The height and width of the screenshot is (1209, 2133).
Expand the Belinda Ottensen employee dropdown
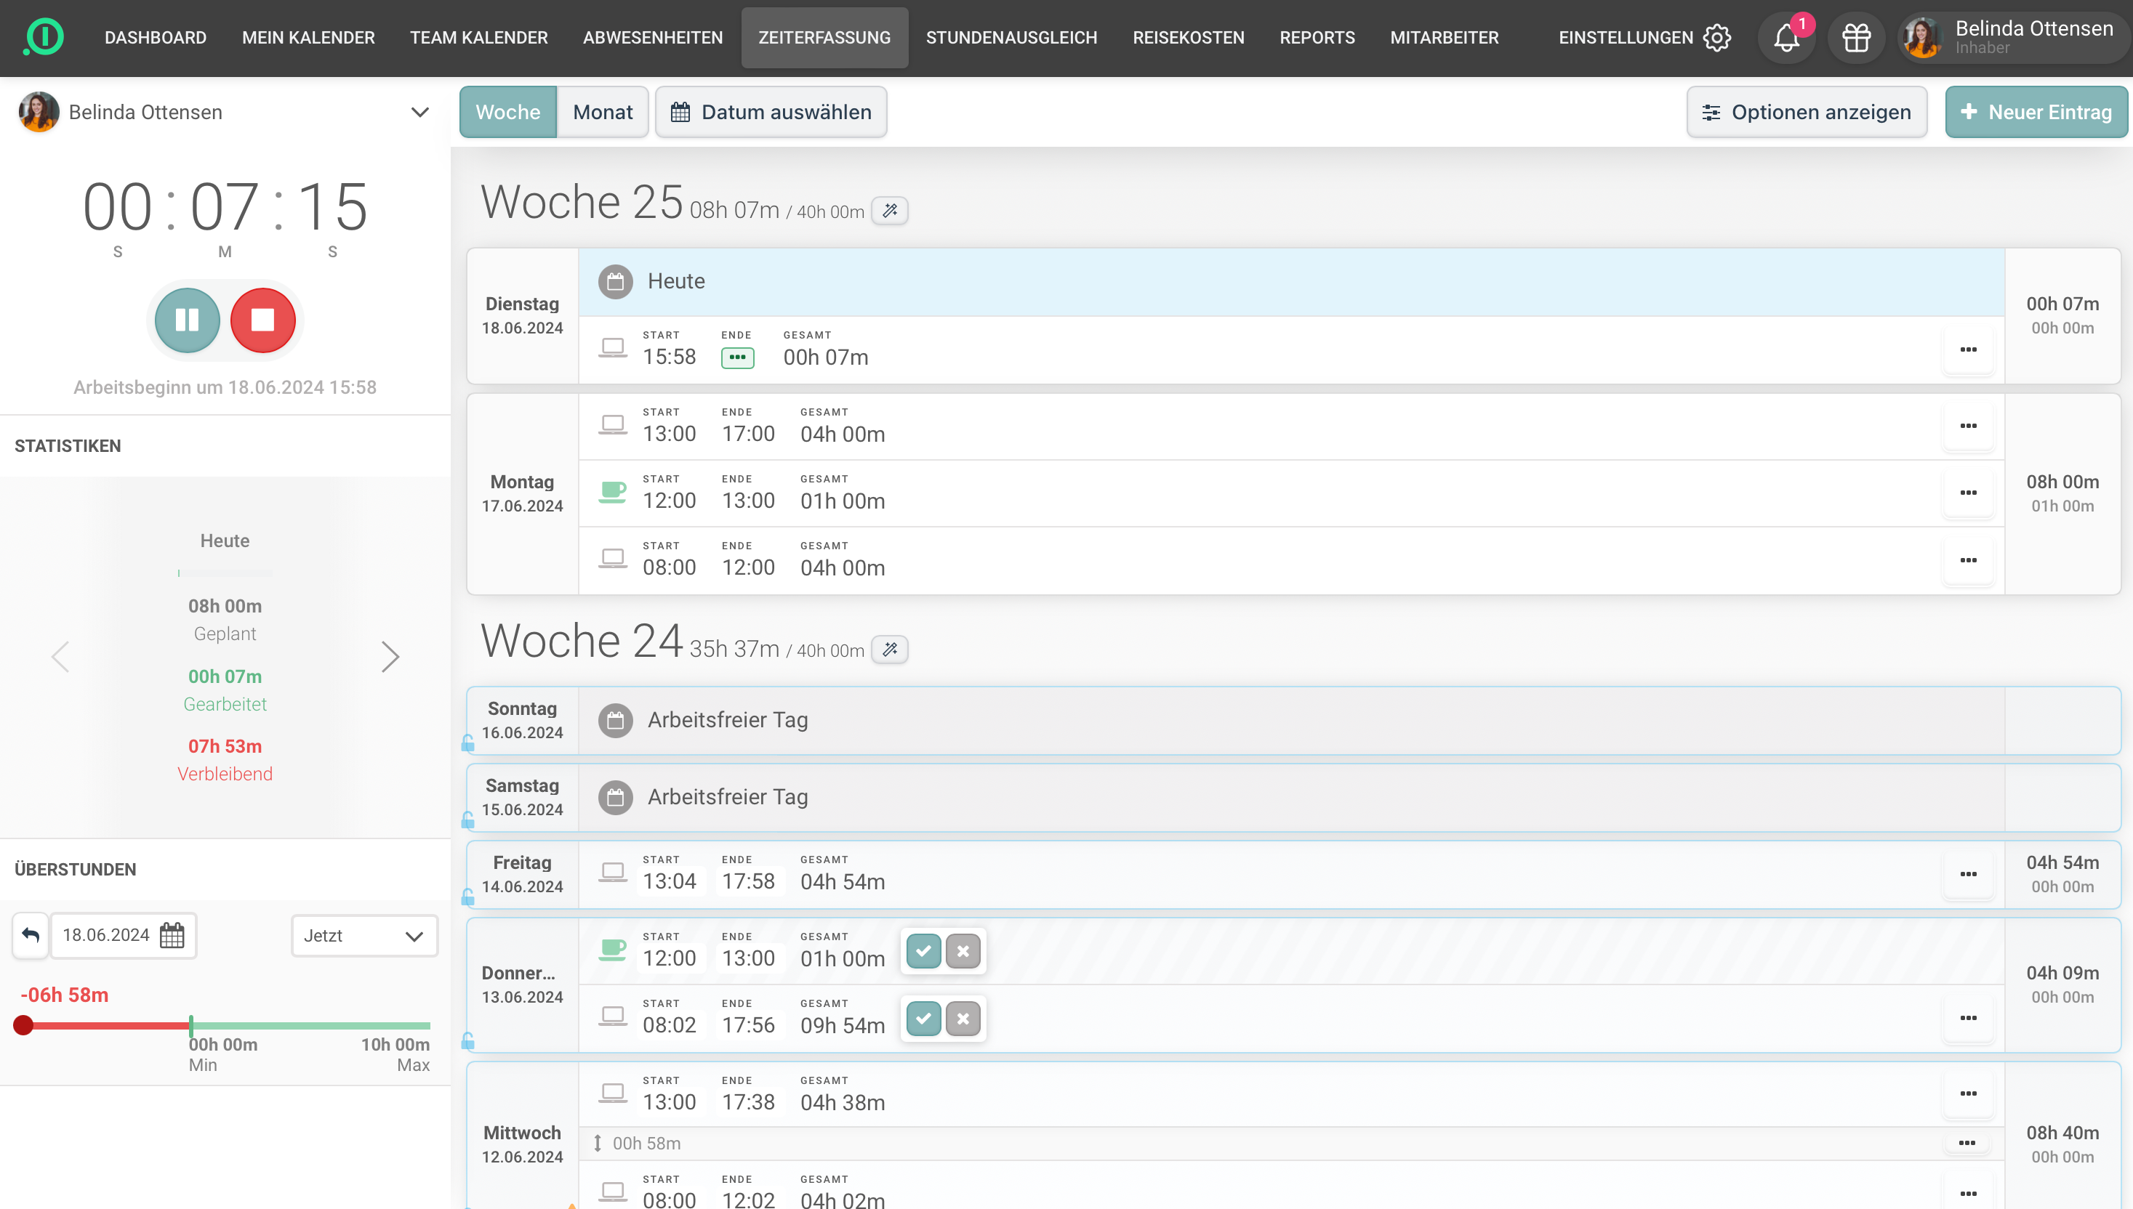point(419,112)
